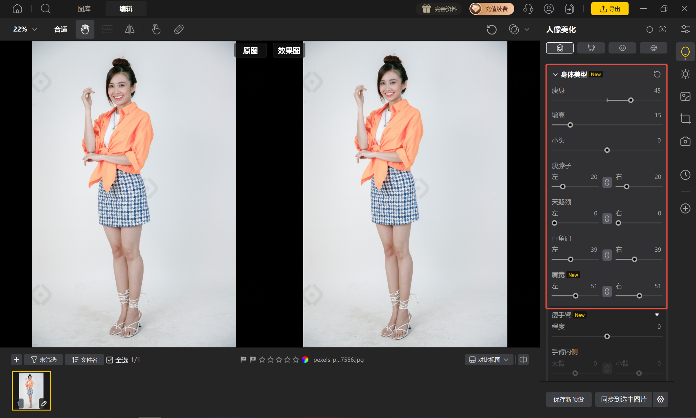Reset all portrait beautify settings
The image size is (696, 418).
(650, 29)
